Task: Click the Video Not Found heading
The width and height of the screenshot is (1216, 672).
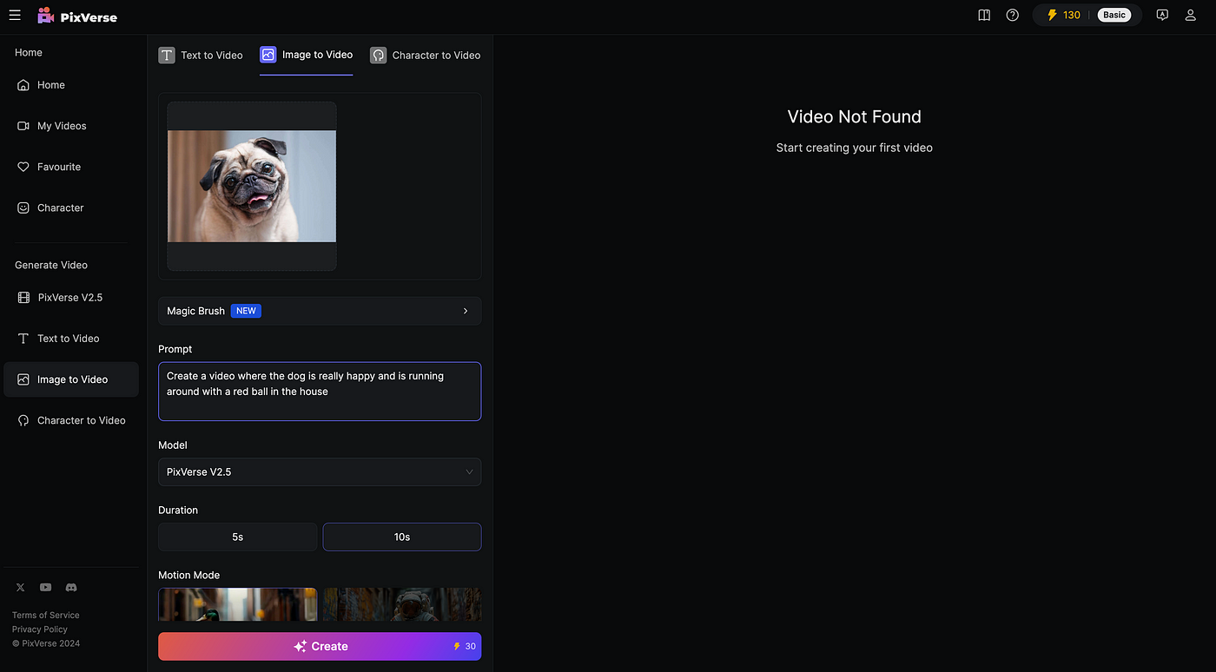Action: coord(854,116)
